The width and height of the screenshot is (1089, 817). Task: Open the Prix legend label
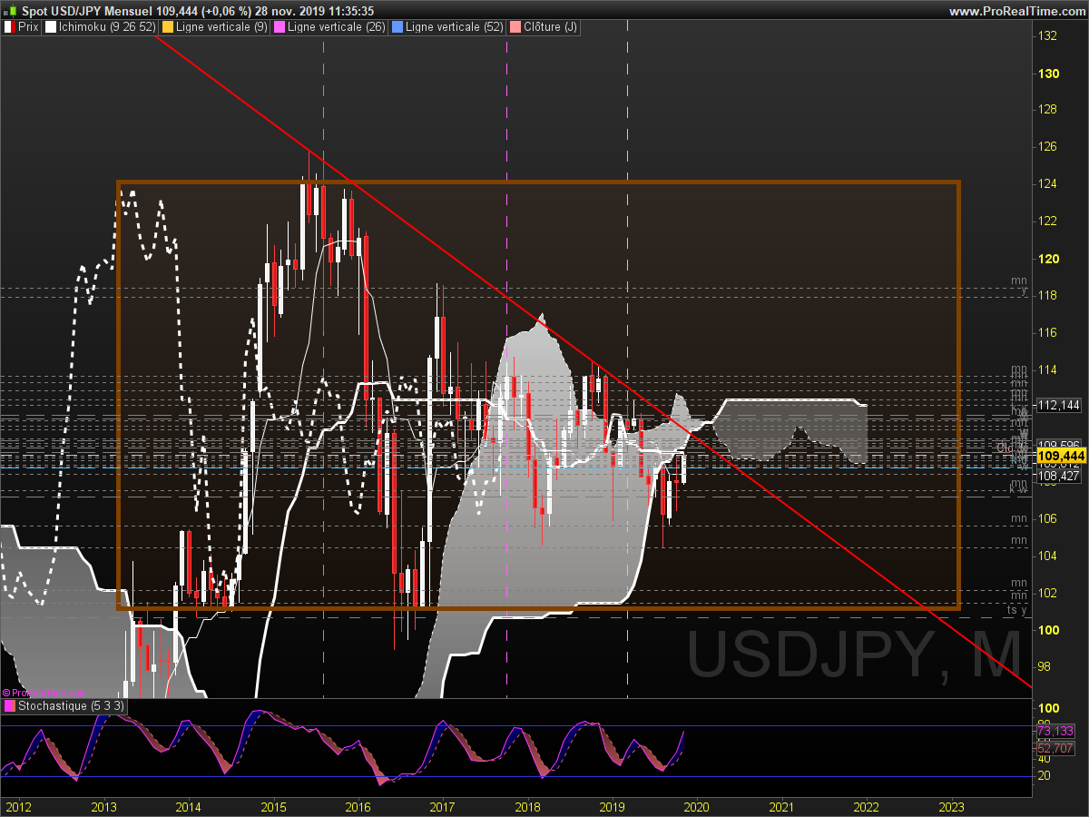[x=29, y=27]
